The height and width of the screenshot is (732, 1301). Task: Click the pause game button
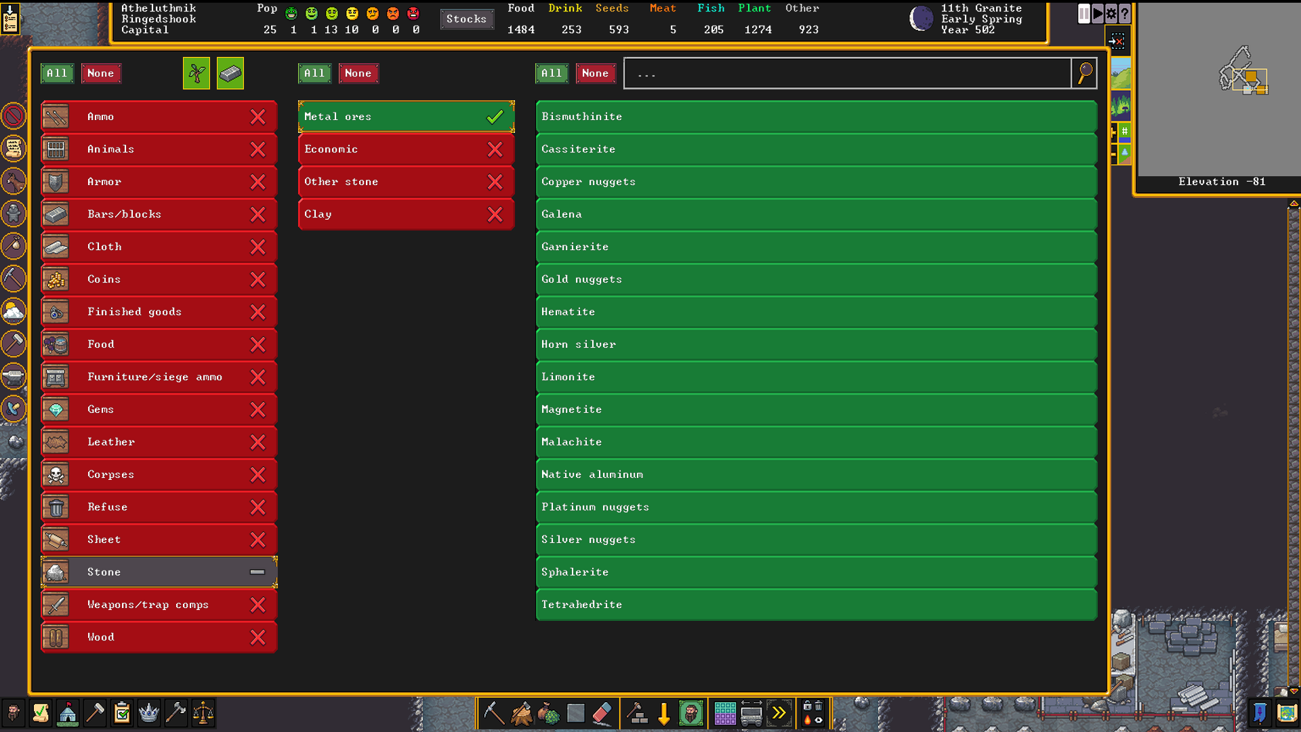click(1084, 14)
